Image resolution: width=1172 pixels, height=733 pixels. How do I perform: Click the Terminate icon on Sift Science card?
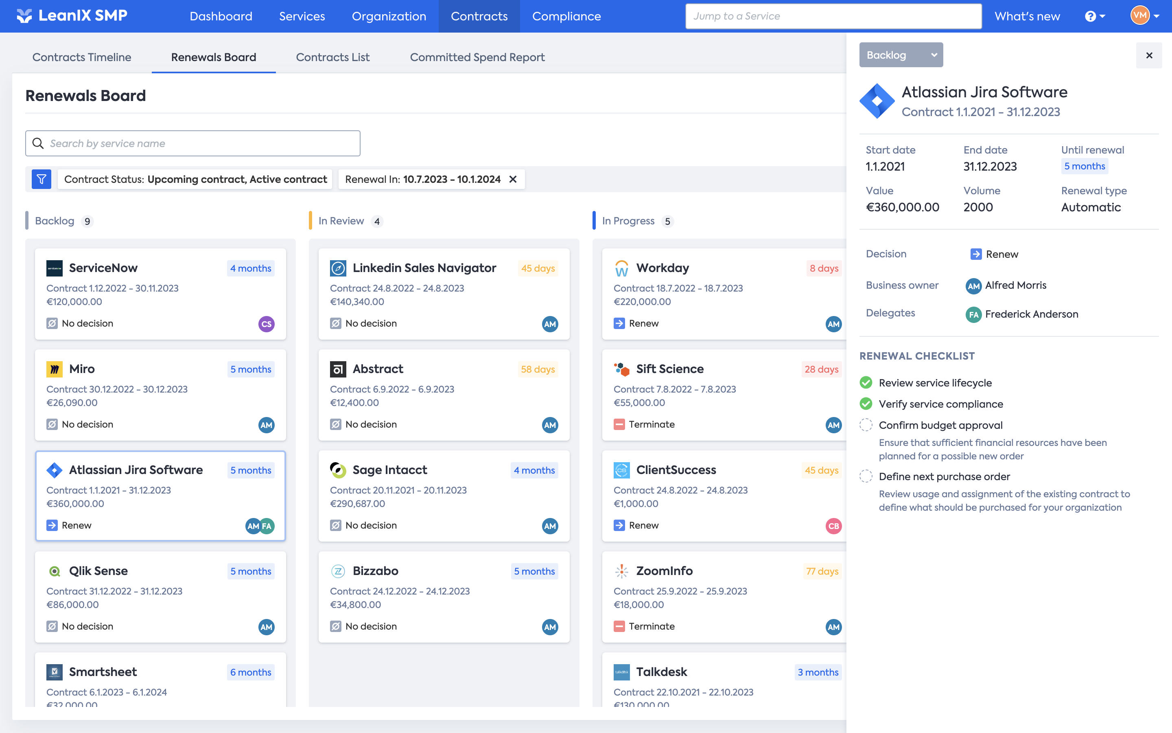pyautogui.click(x=619, y=424)
